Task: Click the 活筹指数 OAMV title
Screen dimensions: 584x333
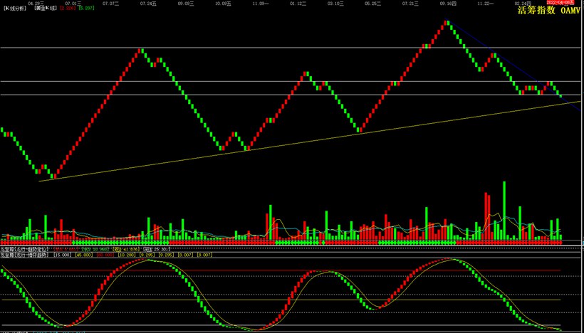Action: coord(549,10)
